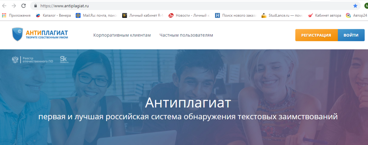Click the blue ВОЙТИ button
This screenshot has width=368, height=145.
pyautogui.click(x=351, y=35)
